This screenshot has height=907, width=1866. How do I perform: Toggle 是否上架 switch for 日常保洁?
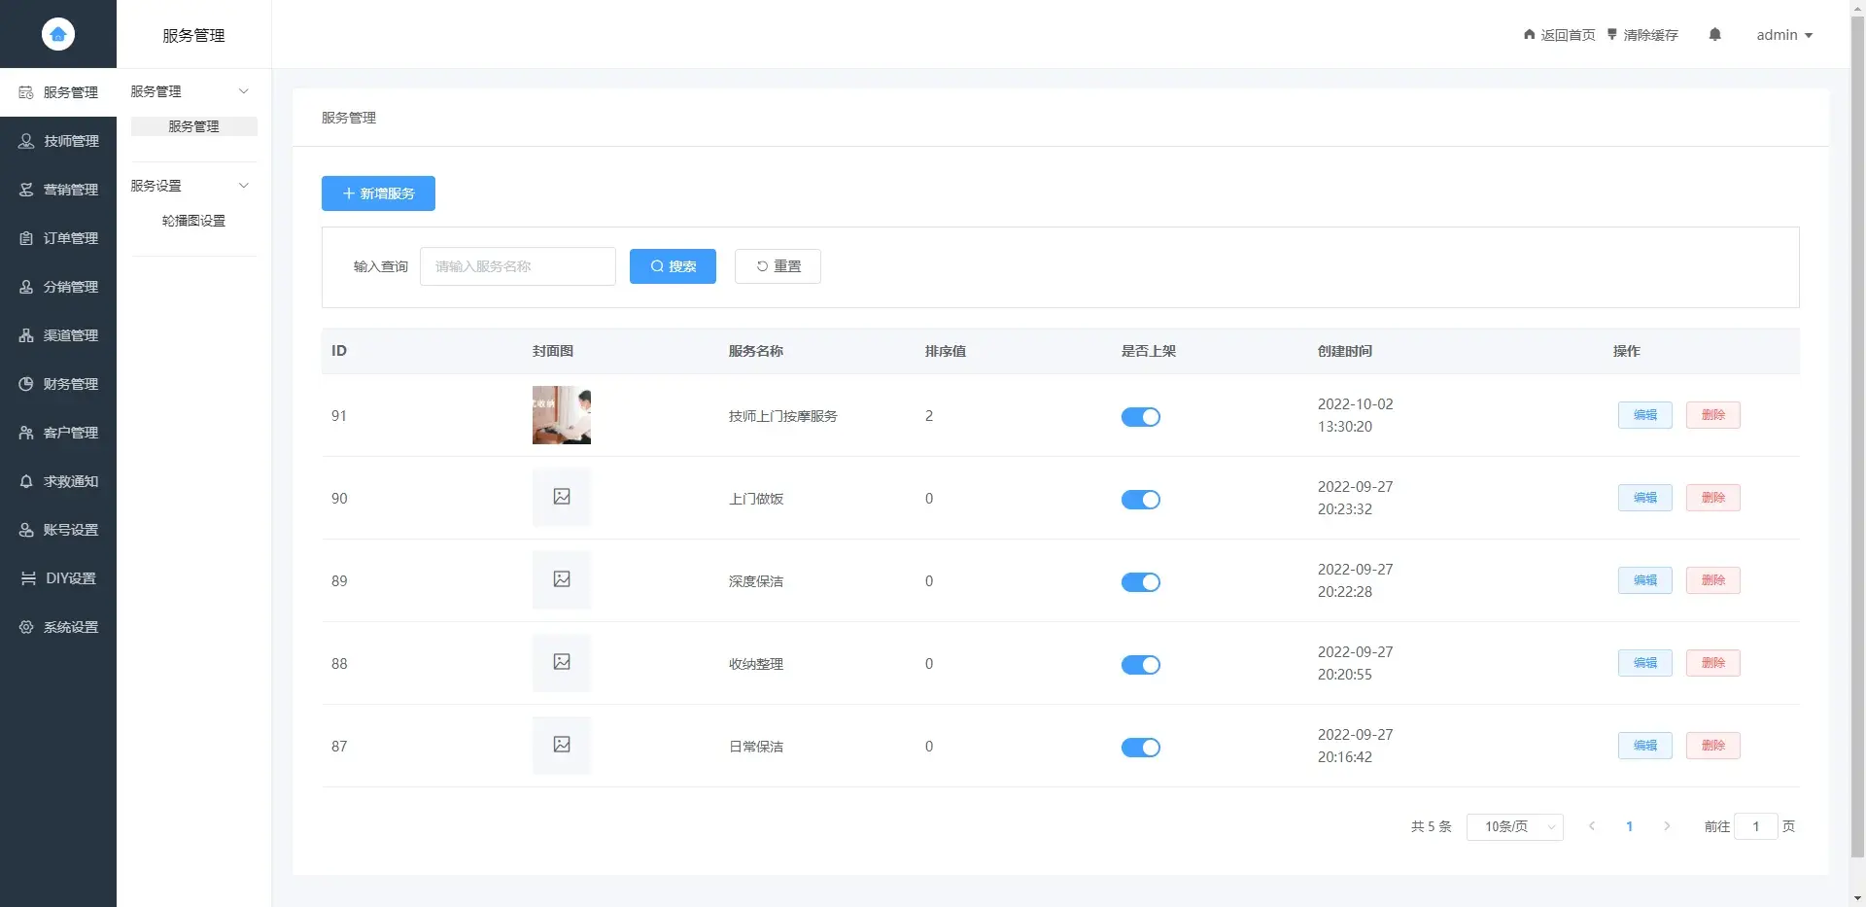tap(1141, 748)
